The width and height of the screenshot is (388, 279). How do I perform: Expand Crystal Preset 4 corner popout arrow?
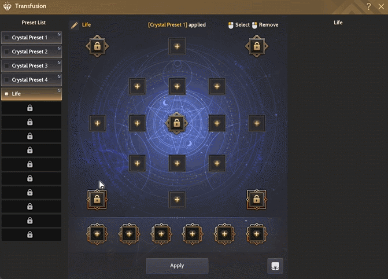(59, 76)
